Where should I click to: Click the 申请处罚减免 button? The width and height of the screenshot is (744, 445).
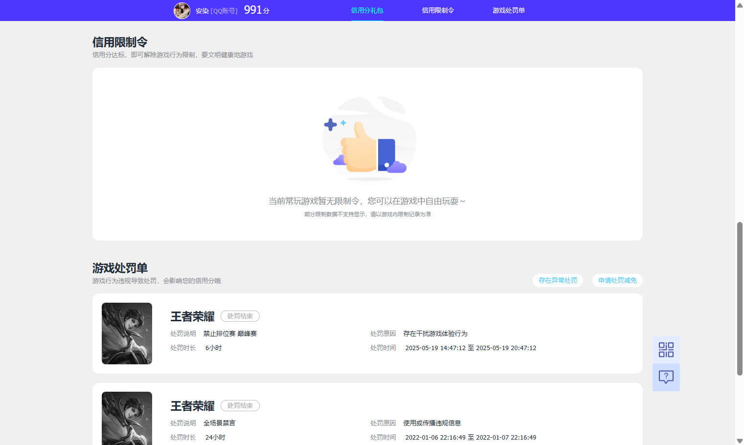[x=617, y=280]
